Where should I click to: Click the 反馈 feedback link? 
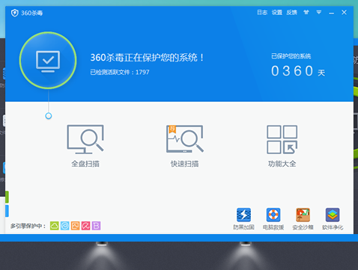(x=291, y=13)
